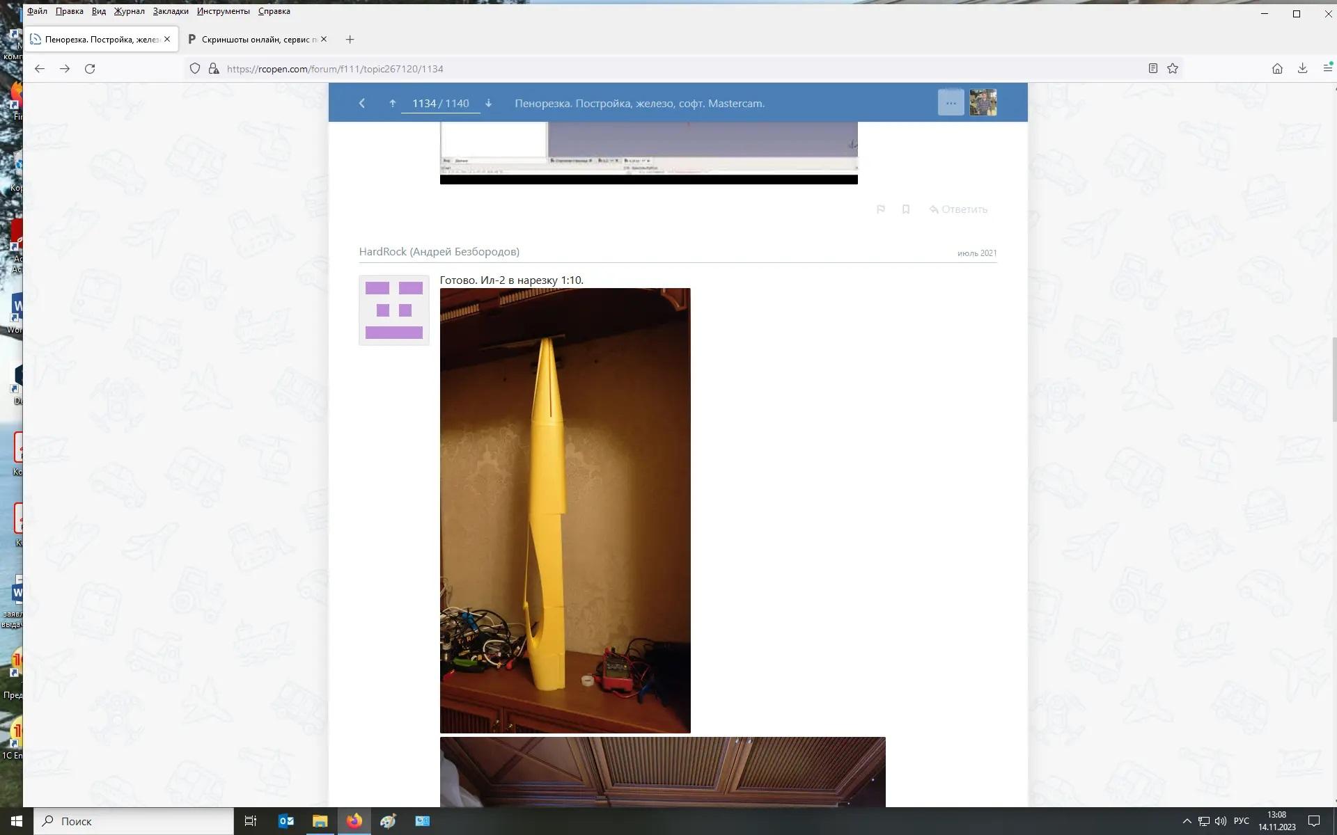Go back with browser back arrow
Viewport: 1337px width, 835px height.
click(x=40, y=69)
